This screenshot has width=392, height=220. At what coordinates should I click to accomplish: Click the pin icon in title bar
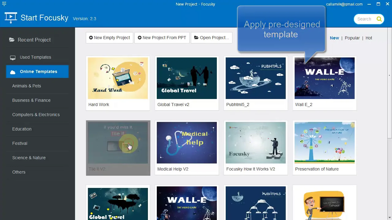[4, 4]
